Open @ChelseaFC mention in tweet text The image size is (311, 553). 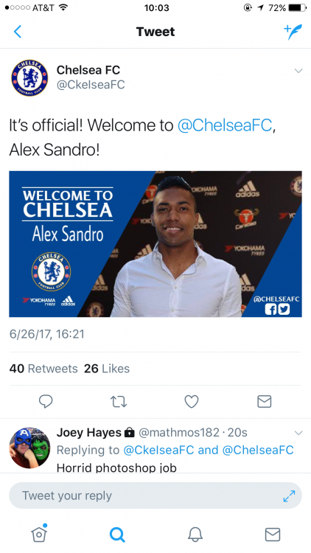[x=225, y=125]
